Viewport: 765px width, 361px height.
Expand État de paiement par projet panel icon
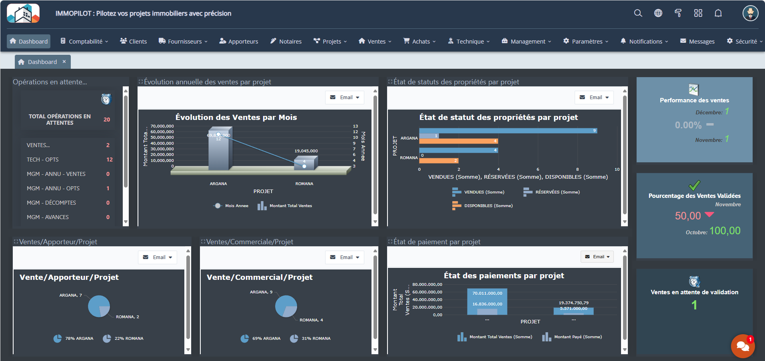pyautogui.click(x=390, y=241)
